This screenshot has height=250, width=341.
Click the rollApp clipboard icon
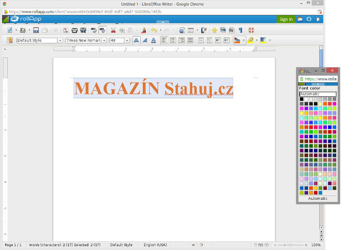pos(318,19)
